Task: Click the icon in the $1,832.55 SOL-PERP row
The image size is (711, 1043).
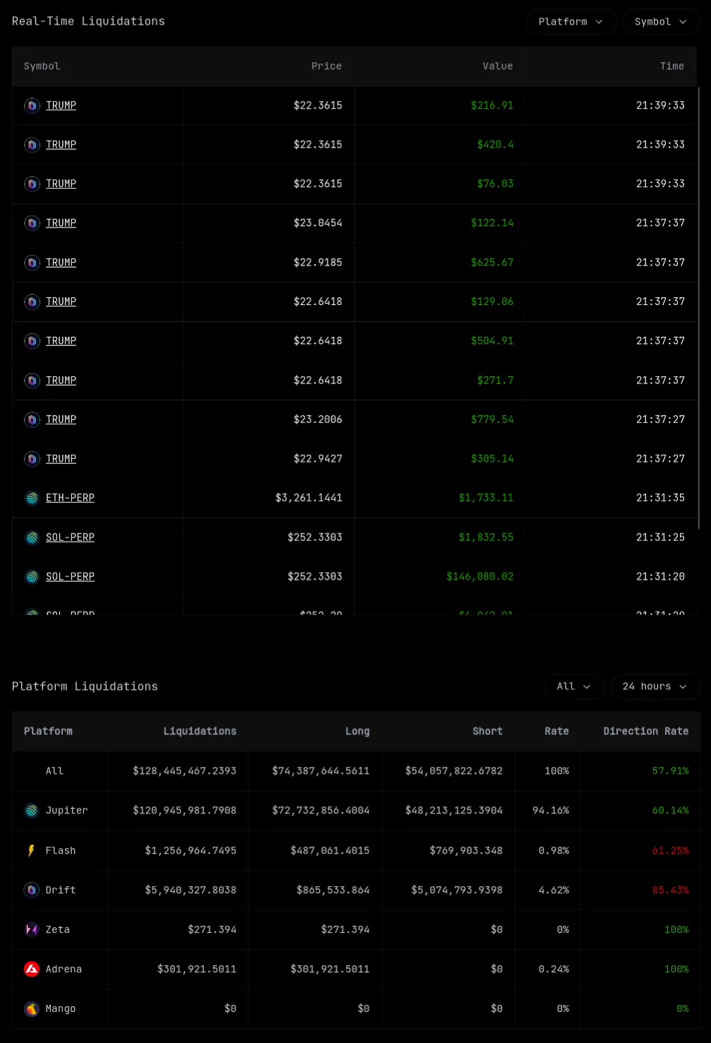Action: tap(32, 538)
